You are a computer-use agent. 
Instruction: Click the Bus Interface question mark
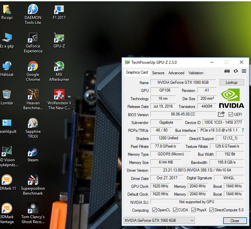[x=243, y=130]
